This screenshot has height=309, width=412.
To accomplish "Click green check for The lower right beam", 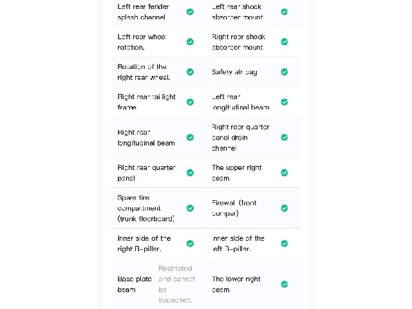I will [285, 284].
